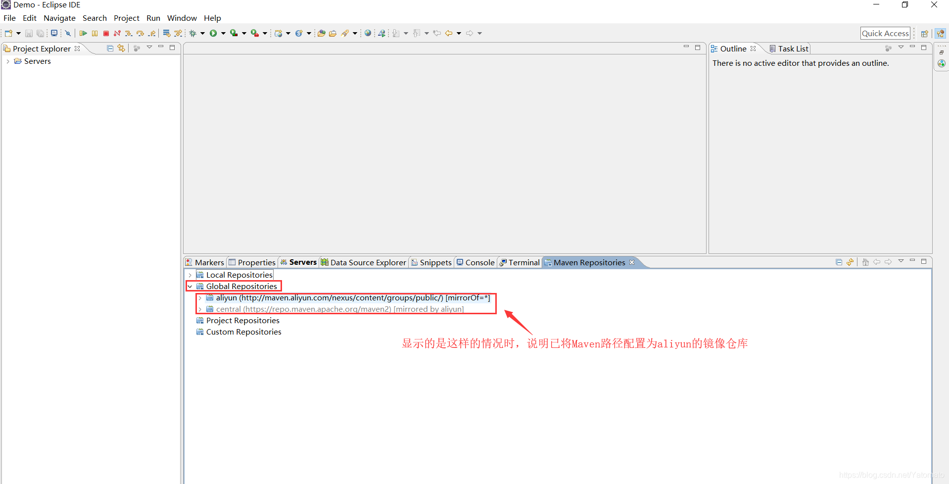The height and width of the screenshot is (484, 949).
Task: Open the Coverage dropdown arrow
Action: [x=244, y=33]
